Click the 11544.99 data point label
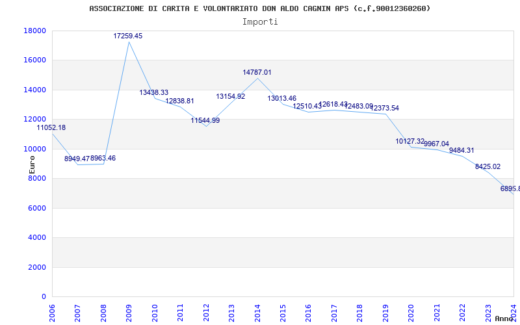Viewport: 520px width, 325px height. [205, 121]
